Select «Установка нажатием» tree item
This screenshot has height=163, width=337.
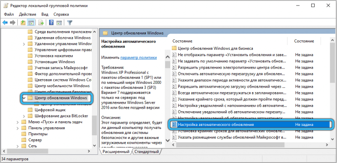click(54, 56)
